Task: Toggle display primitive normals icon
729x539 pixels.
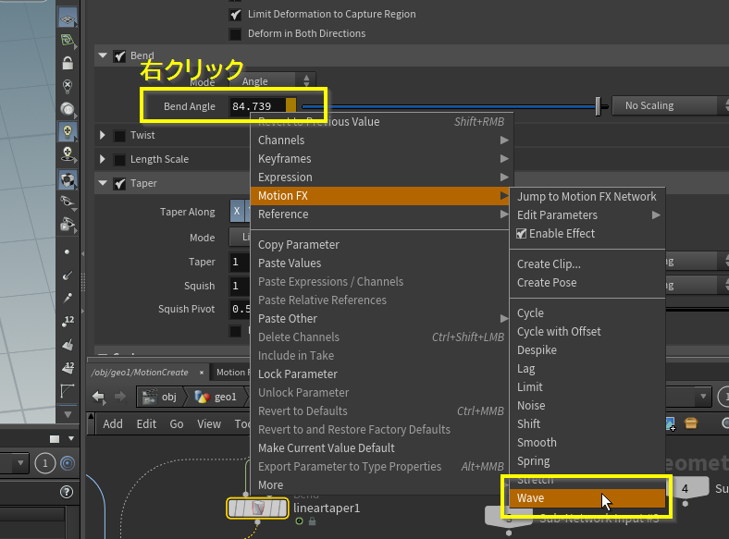Action: [68, 345]
